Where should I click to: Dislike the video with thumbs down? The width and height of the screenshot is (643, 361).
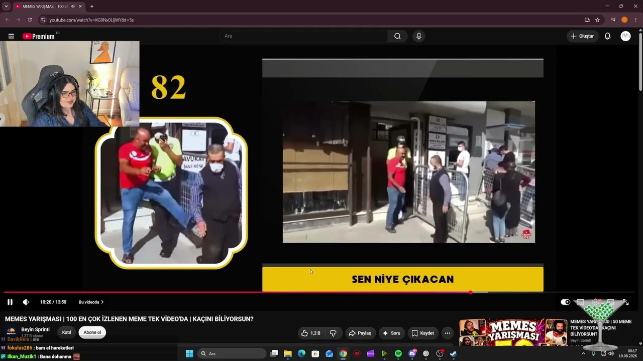(333, 333)
